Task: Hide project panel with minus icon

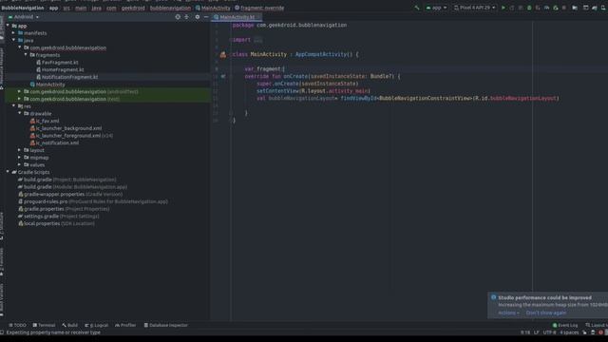Action: pos(206,17)
